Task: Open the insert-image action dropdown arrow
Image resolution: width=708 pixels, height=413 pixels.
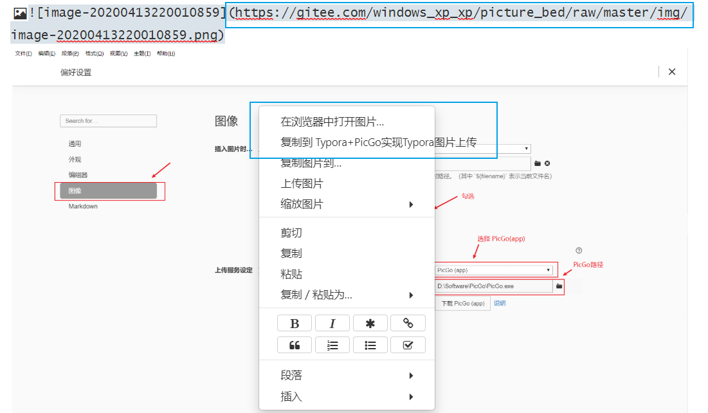Action: click(x=527, y=149)
